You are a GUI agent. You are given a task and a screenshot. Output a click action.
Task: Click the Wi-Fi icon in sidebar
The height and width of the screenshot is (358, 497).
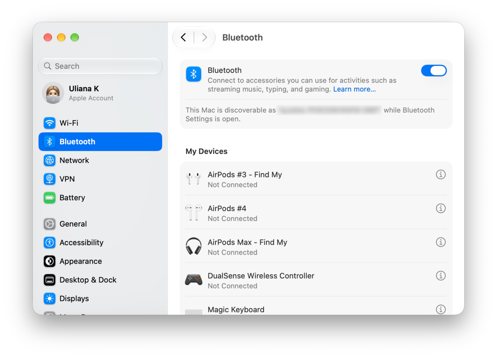coord(49,123)
